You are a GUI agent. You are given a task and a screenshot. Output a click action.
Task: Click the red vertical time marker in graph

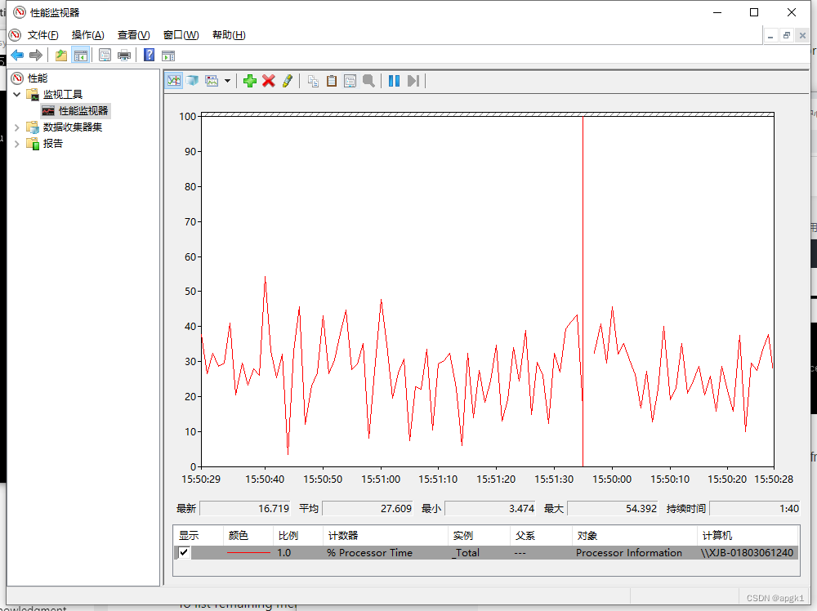583,292
